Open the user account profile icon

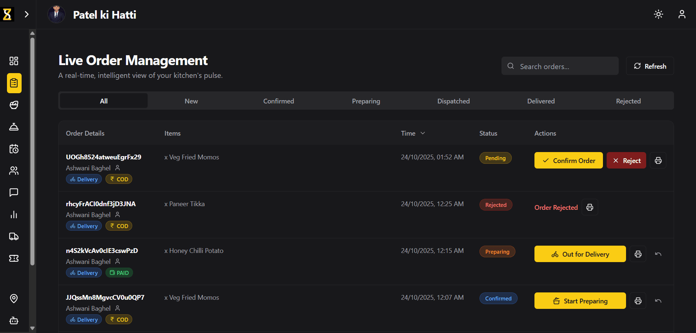tap(682, 14)
